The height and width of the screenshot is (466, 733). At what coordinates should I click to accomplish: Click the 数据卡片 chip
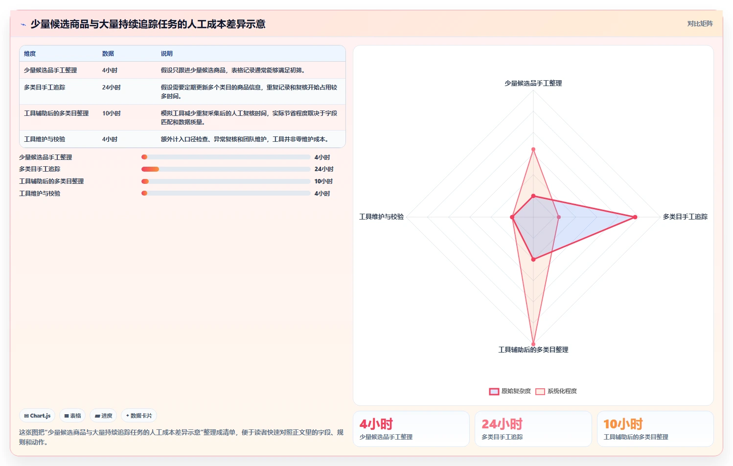pyautogui.click(x=139, y=416)
